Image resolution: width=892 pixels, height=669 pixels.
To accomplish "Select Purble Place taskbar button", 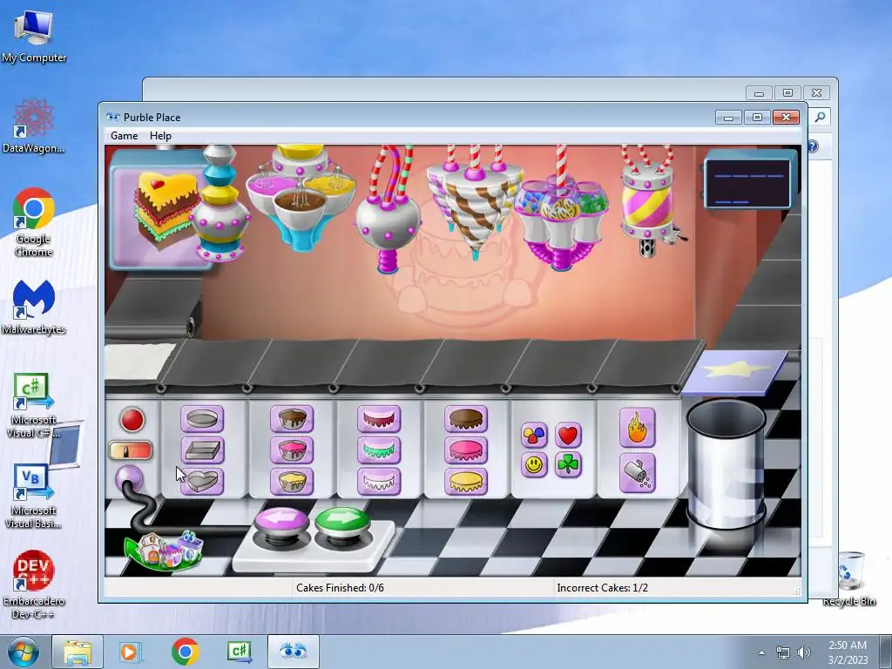I will (x=293, y=652).
